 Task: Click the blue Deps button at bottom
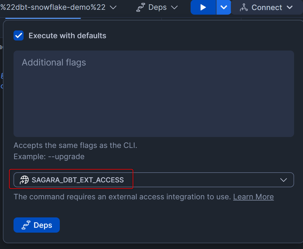[37, 225]
